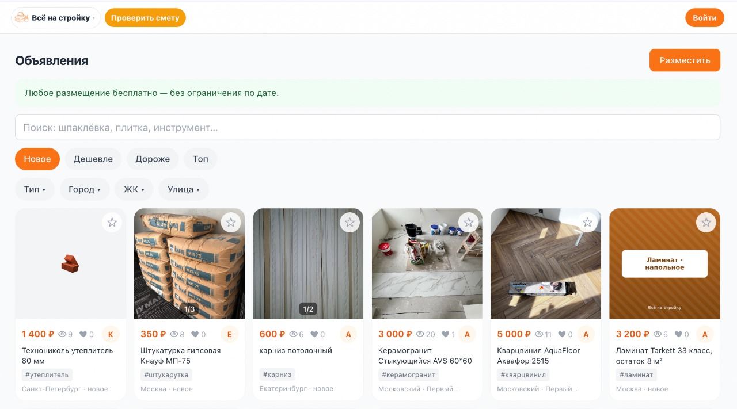The width and height of the screenshot is (737, 409).
Task: Click the Проверить смету button
Action: [x=145, y=18]
